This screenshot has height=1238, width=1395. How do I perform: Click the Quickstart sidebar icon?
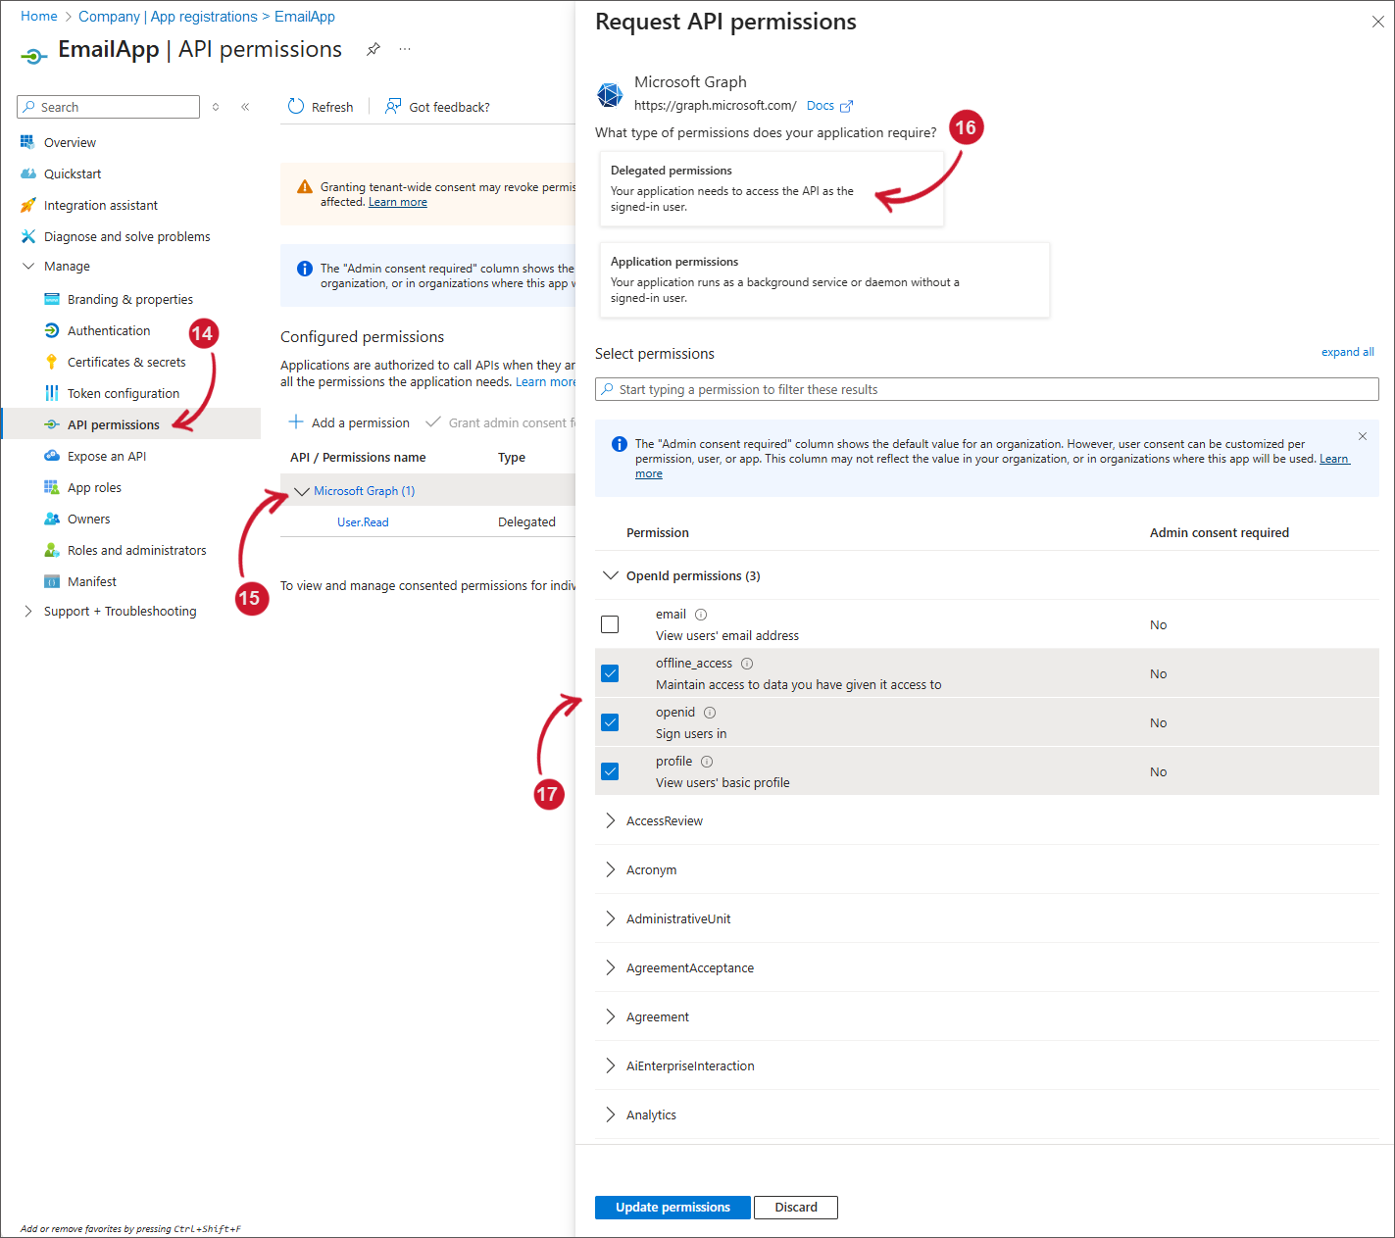[27, 173]
